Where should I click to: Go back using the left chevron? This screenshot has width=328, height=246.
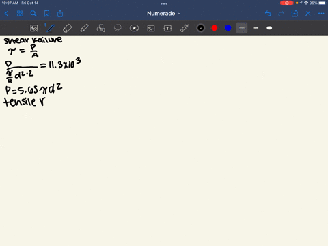pyautogui.click(x=6, y=14)
